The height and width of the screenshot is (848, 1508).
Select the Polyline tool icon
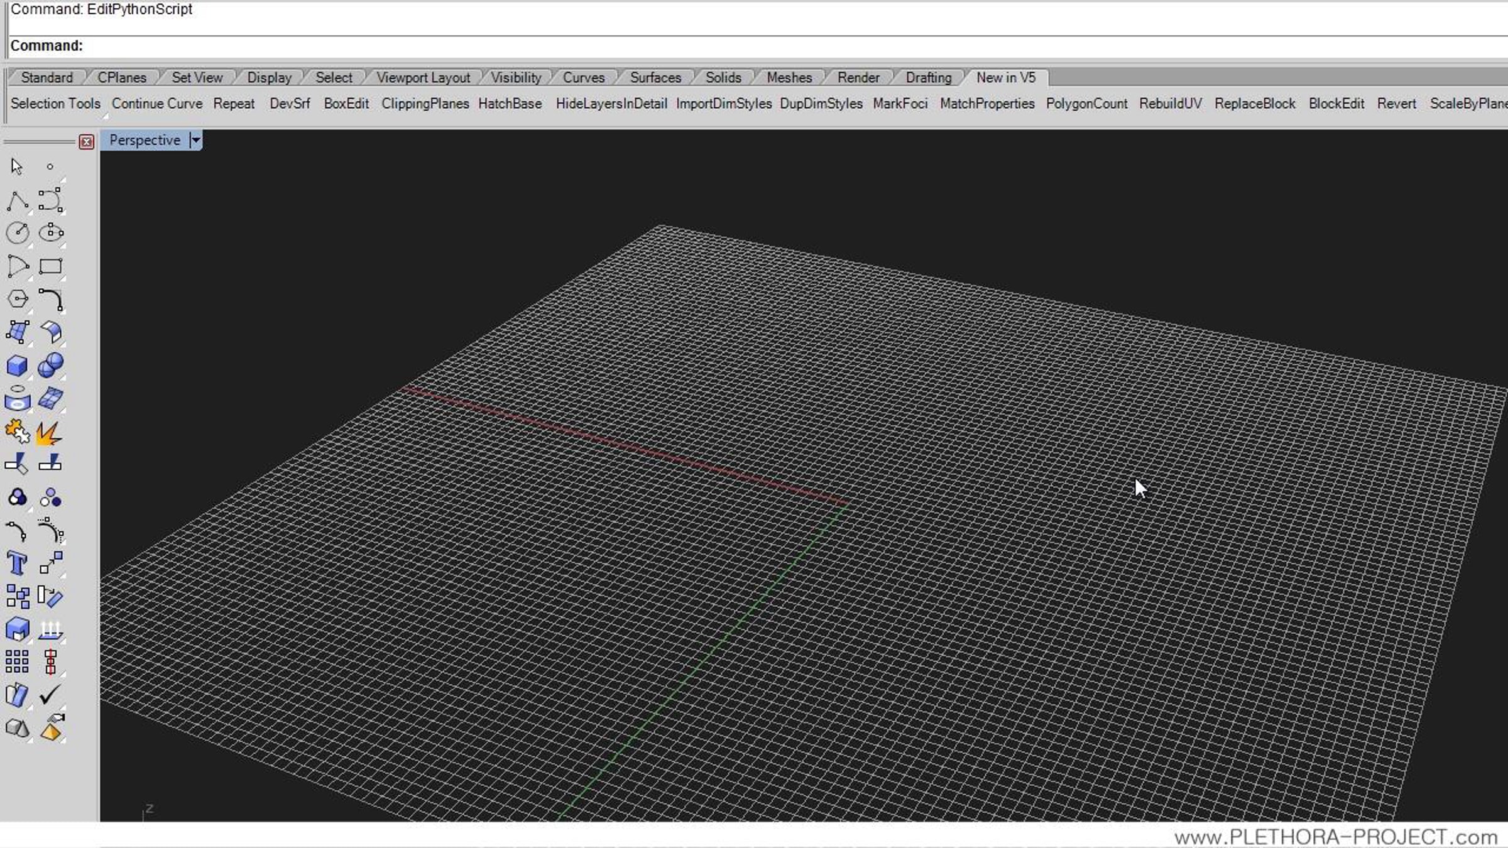tap(17, 200)
